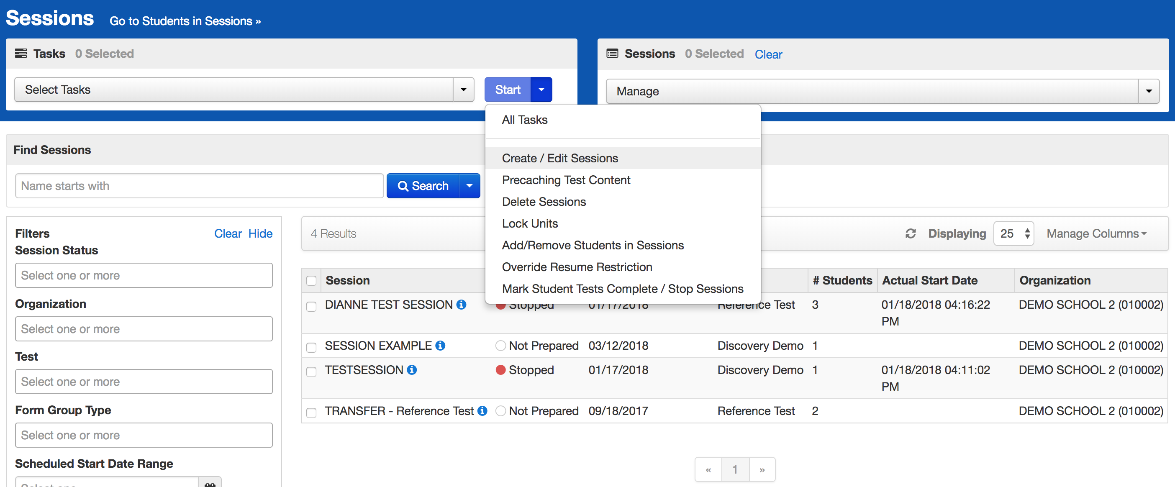
Task: Change the Displaying 25 per page stepper
Action: (x=1013, y=233)
